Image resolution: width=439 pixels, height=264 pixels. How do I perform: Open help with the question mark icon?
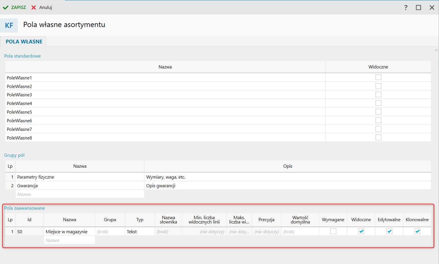(x=406, y=7)
